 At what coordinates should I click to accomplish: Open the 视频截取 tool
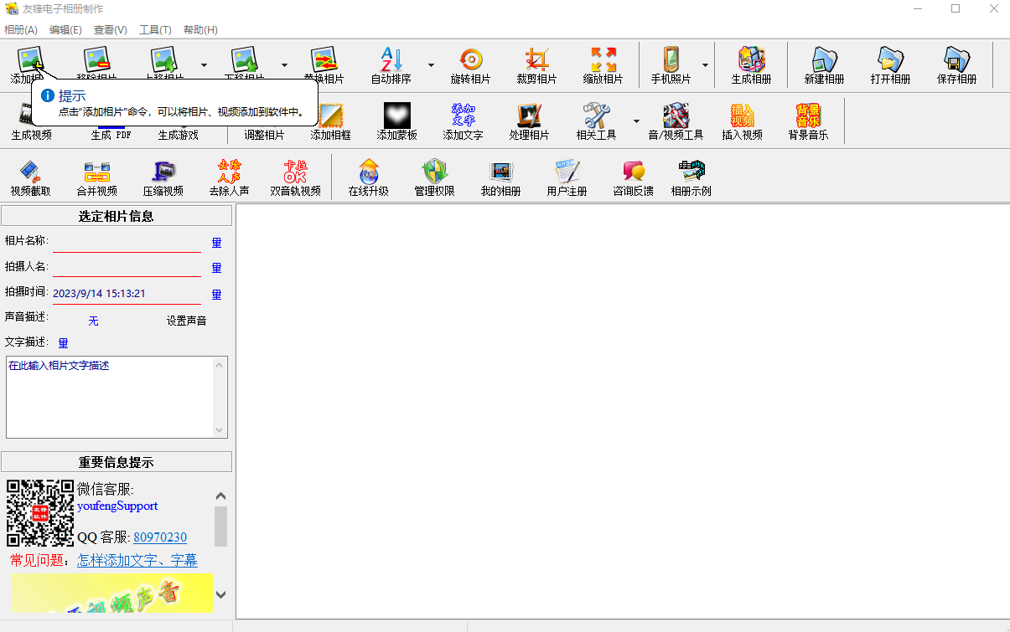(x=30, y=177)
